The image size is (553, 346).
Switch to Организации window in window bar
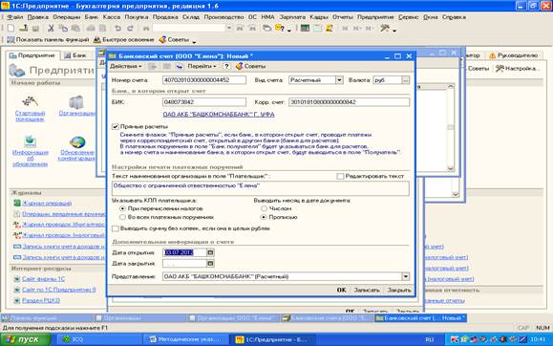(x=140, y=318)
